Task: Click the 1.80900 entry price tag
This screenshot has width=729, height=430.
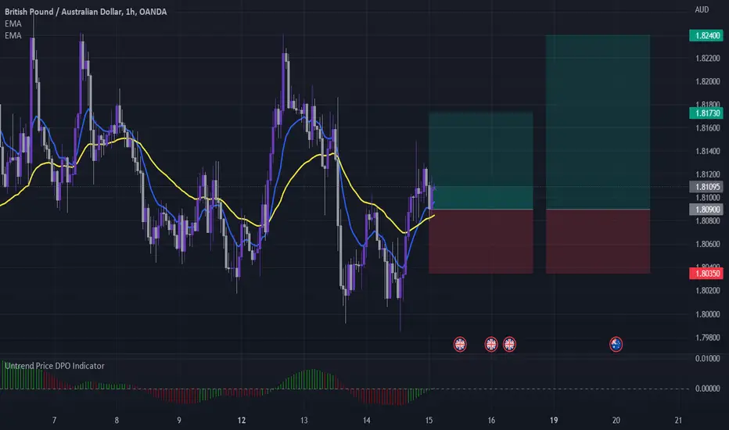Action: coord(706,210)
